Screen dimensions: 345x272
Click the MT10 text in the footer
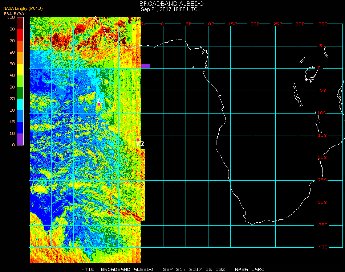tap(88, 269)
